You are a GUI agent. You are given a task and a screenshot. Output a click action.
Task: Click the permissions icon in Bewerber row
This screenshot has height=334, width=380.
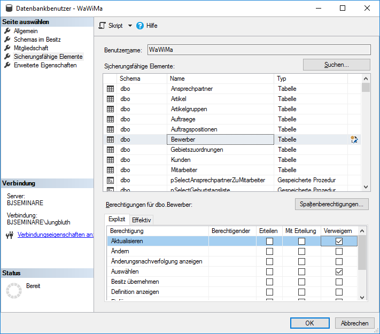point(354,139)
